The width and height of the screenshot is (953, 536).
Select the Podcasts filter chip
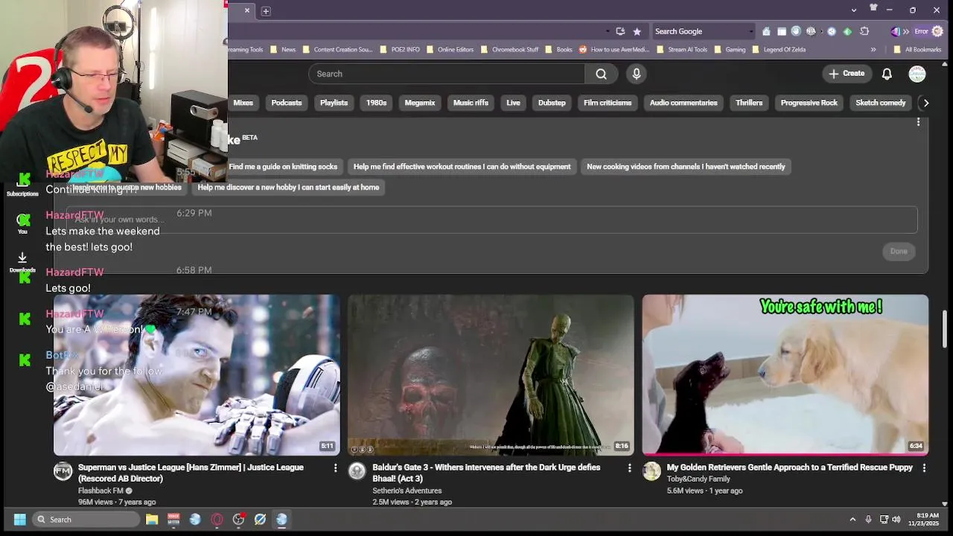pyautogui.click(x=287, y=103)
